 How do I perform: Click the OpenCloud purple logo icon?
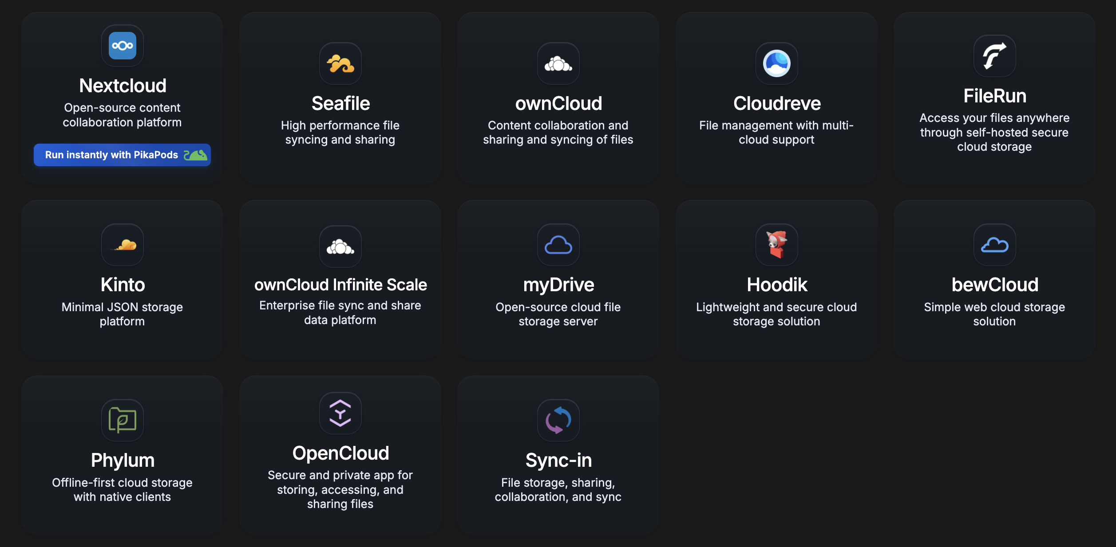click(340, 413)
